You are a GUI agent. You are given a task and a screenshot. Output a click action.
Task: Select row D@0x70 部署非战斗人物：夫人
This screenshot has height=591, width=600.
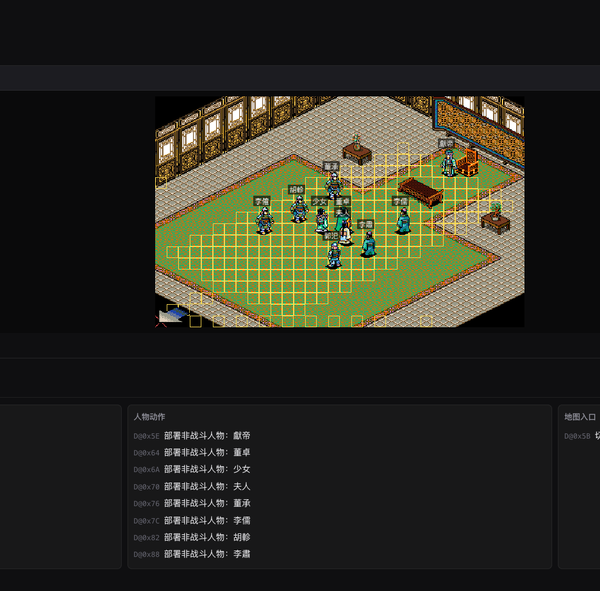click(339, 487)
